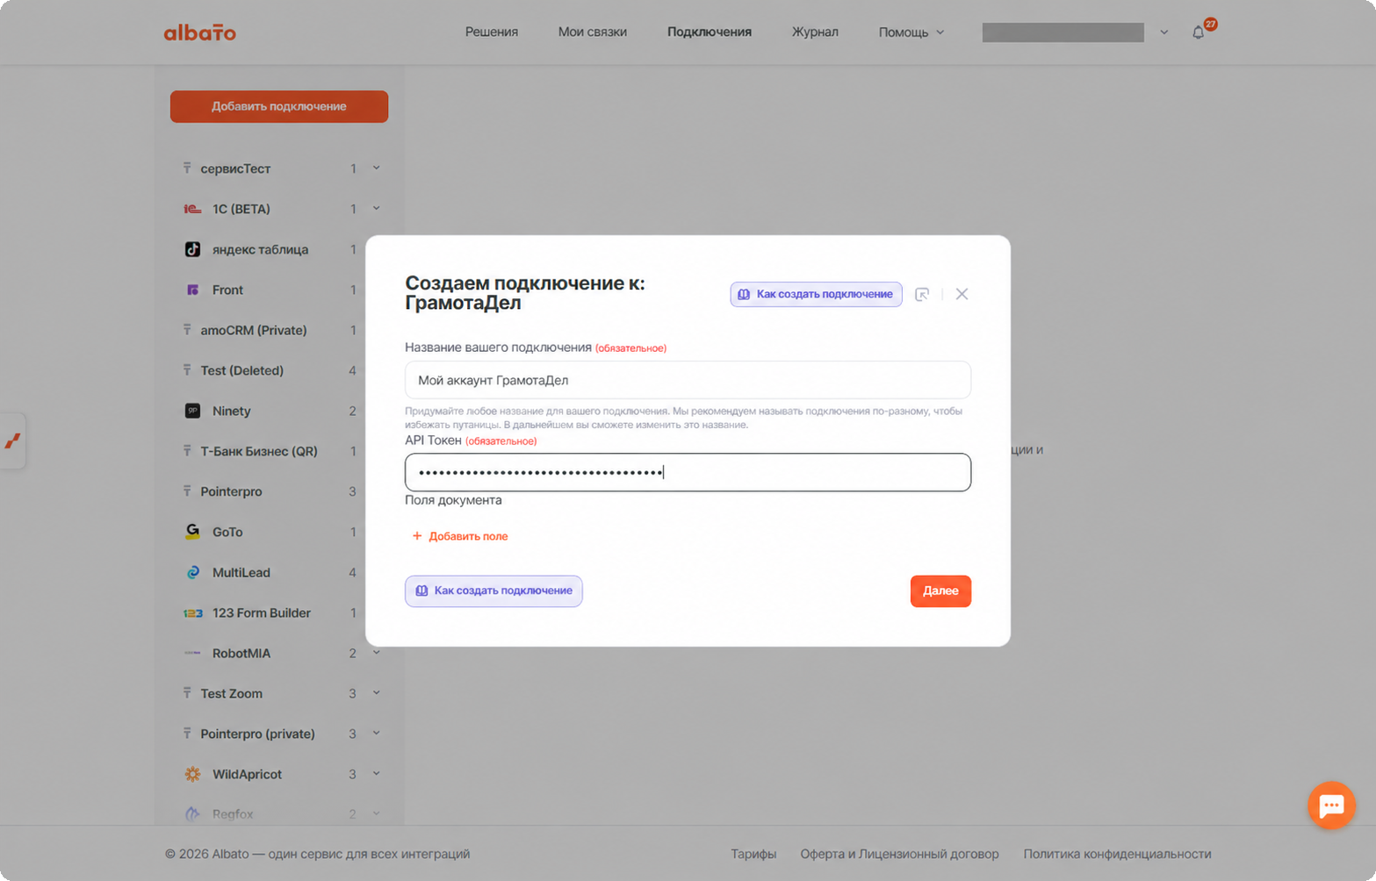The height and width of the screenshot is (881, 1376).
Task: Open Оферта и Лицензионный договор link
Action: click(899, 854)
